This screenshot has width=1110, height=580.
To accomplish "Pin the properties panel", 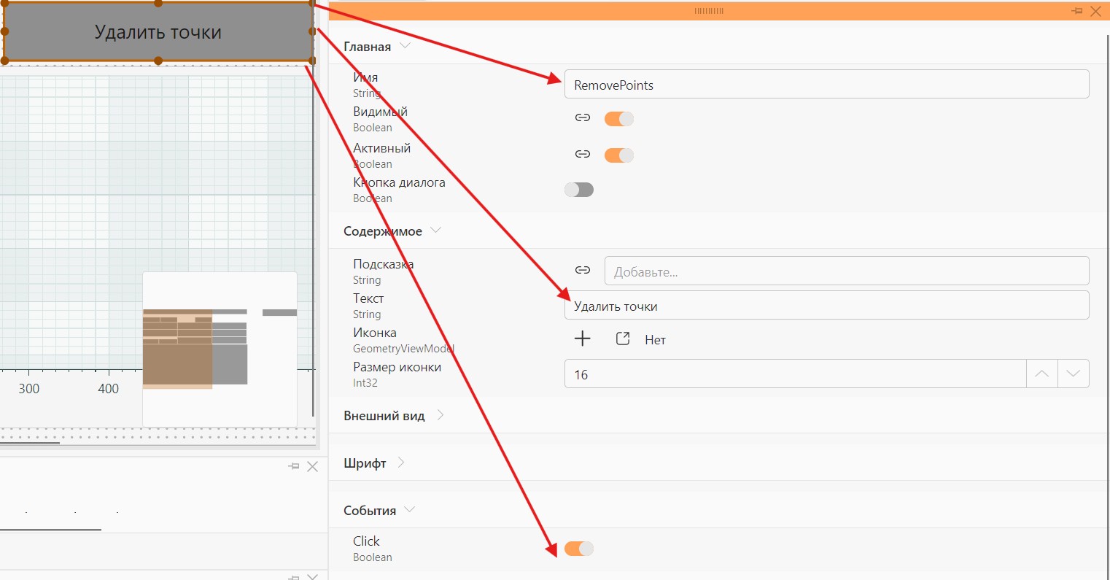I will (1076, 11).
